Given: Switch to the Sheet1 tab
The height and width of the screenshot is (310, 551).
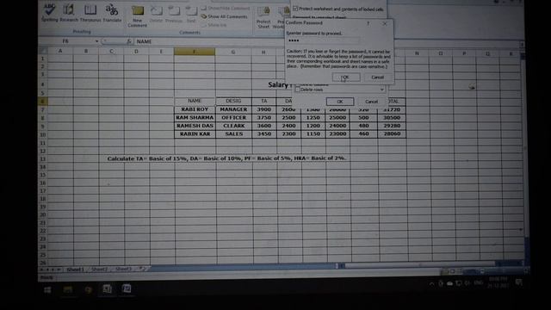Looking at the screenshot, I should point(75,270).
